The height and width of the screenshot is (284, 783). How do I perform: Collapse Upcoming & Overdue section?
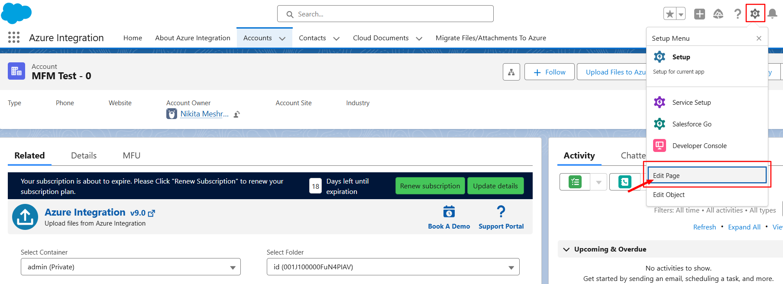(566, 249)
